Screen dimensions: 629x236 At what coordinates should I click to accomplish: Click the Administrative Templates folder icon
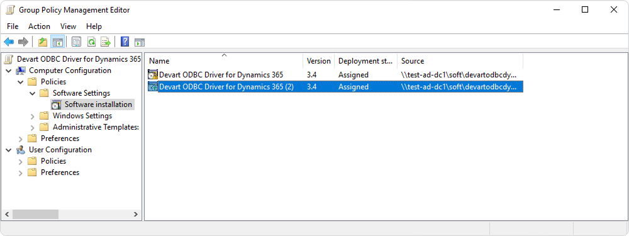point(44,127)
